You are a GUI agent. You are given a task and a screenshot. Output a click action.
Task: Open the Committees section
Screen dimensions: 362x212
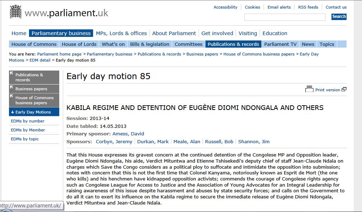188,44
